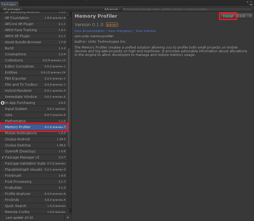Select the Polybrush package
The width and height of the screenshot is (254, 221).
34,176
